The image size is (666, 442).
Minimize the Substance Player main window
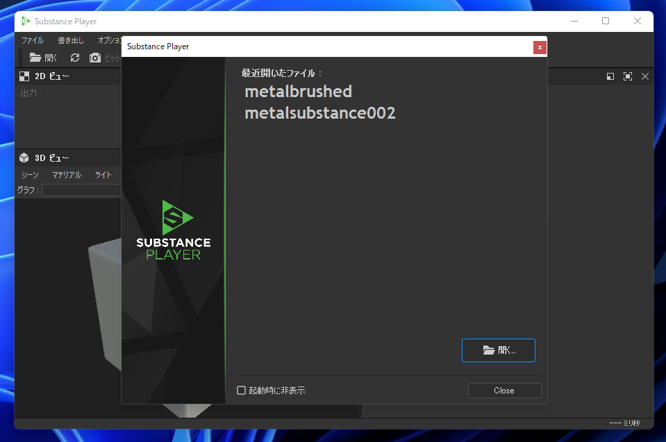[x=574, y=22]
